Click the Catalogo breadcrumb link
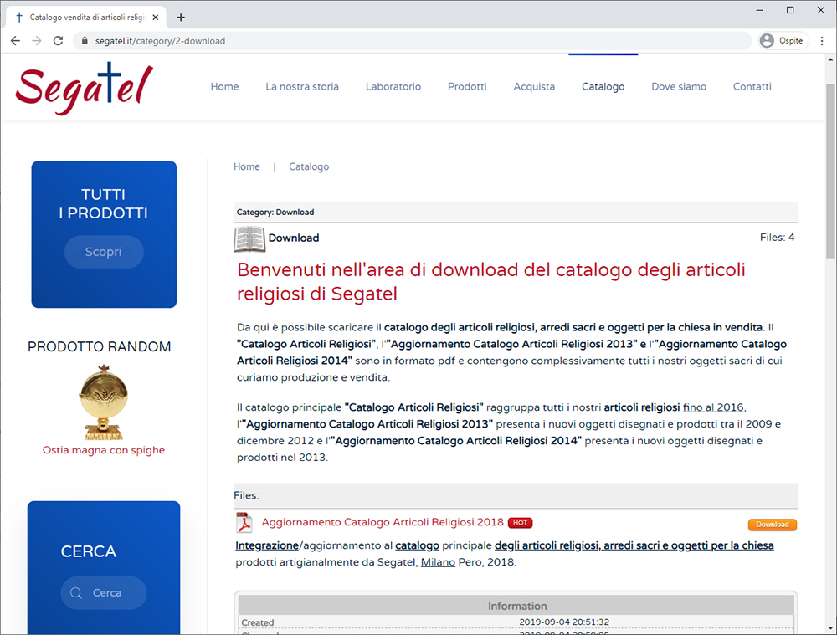The width and height of the screenshot is (837, 635). (309, 166)
